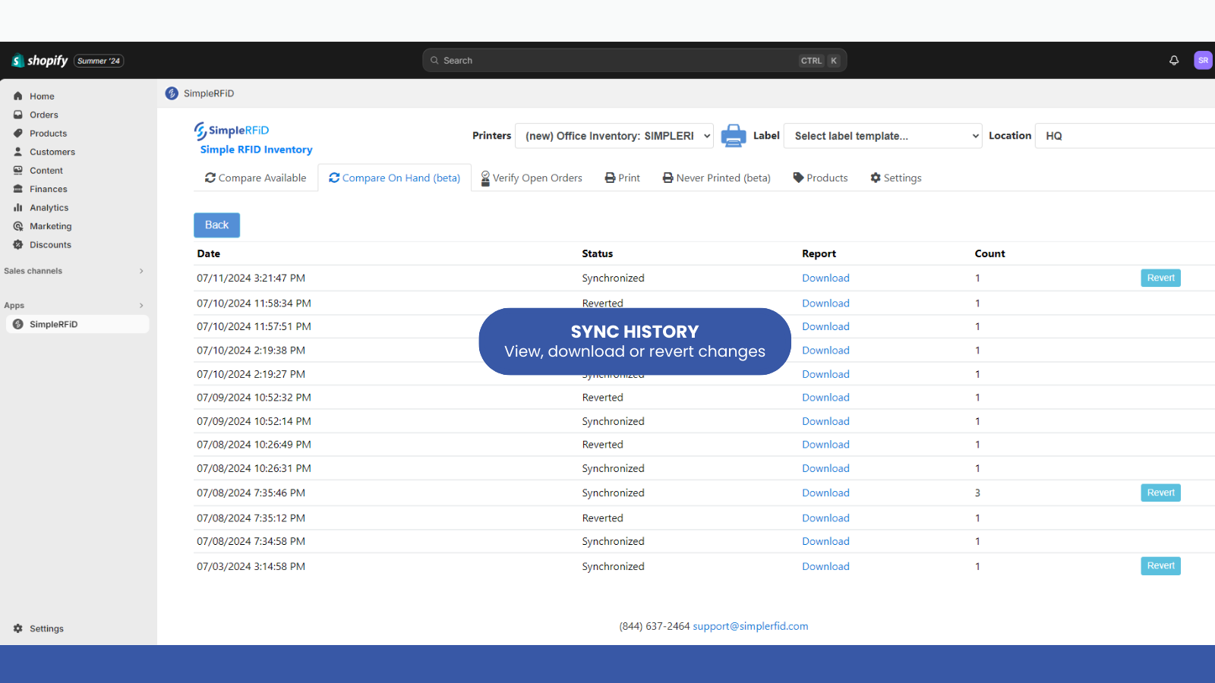Revert the 07/03/2024 3:14:58 PM sync
1215x683 pixels.
tap(1161, 566)
